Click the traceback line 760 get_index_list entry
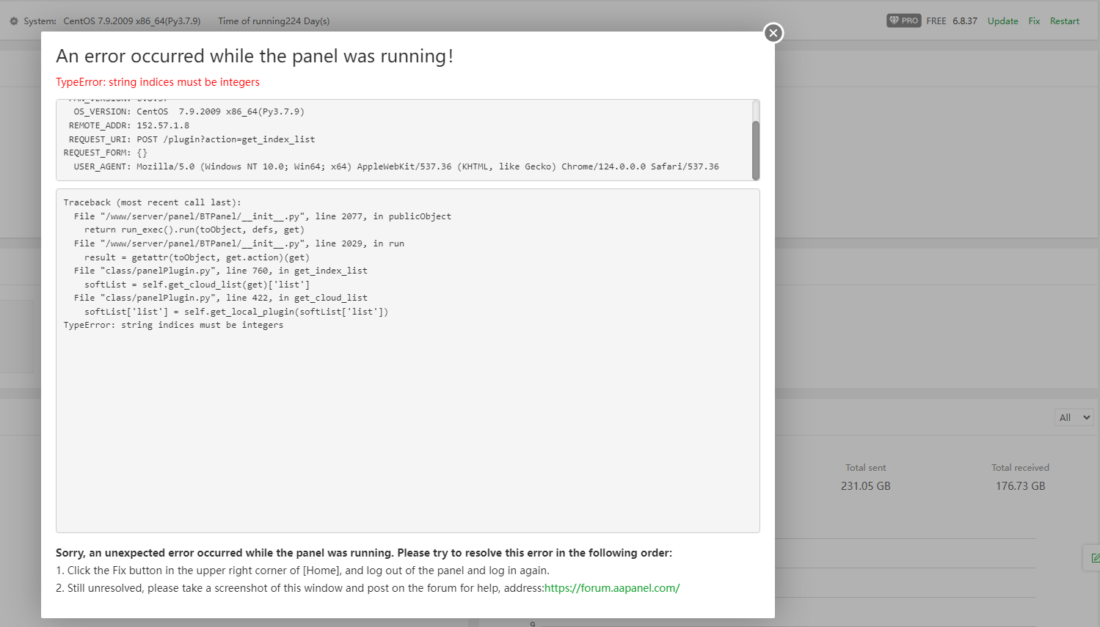The height and width of the screenshot is (627, 1100). 221,271
